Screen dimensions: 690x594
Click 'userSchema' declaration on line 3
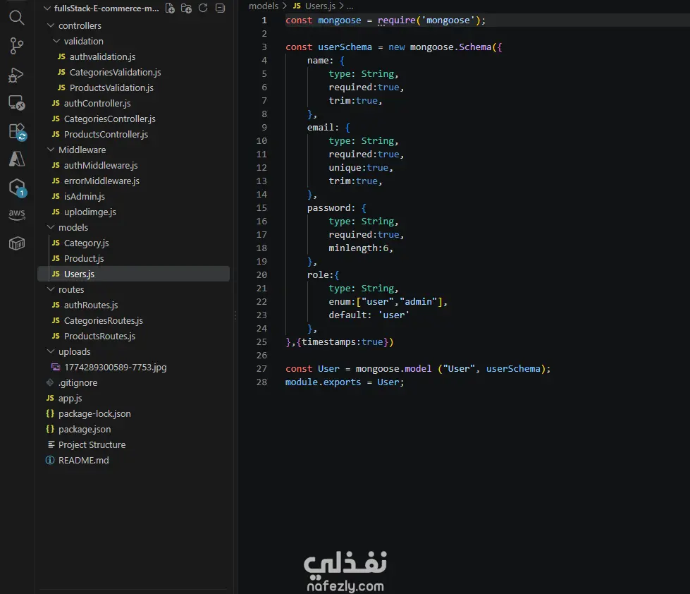(345, 47)
